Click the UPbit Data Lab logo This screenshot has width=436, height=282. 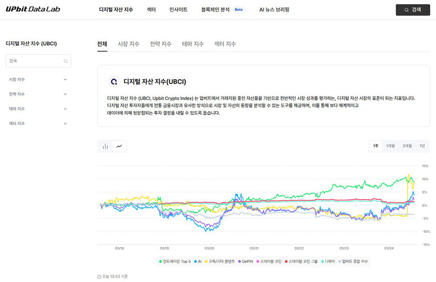tap(33, 9)
